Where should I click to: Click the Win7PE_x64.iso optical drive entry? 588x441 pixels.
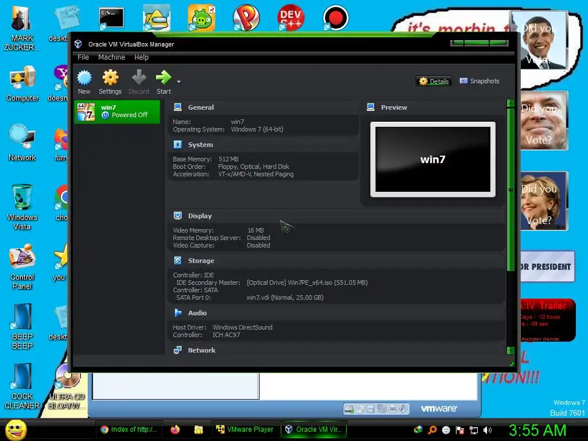click(307, 283)
